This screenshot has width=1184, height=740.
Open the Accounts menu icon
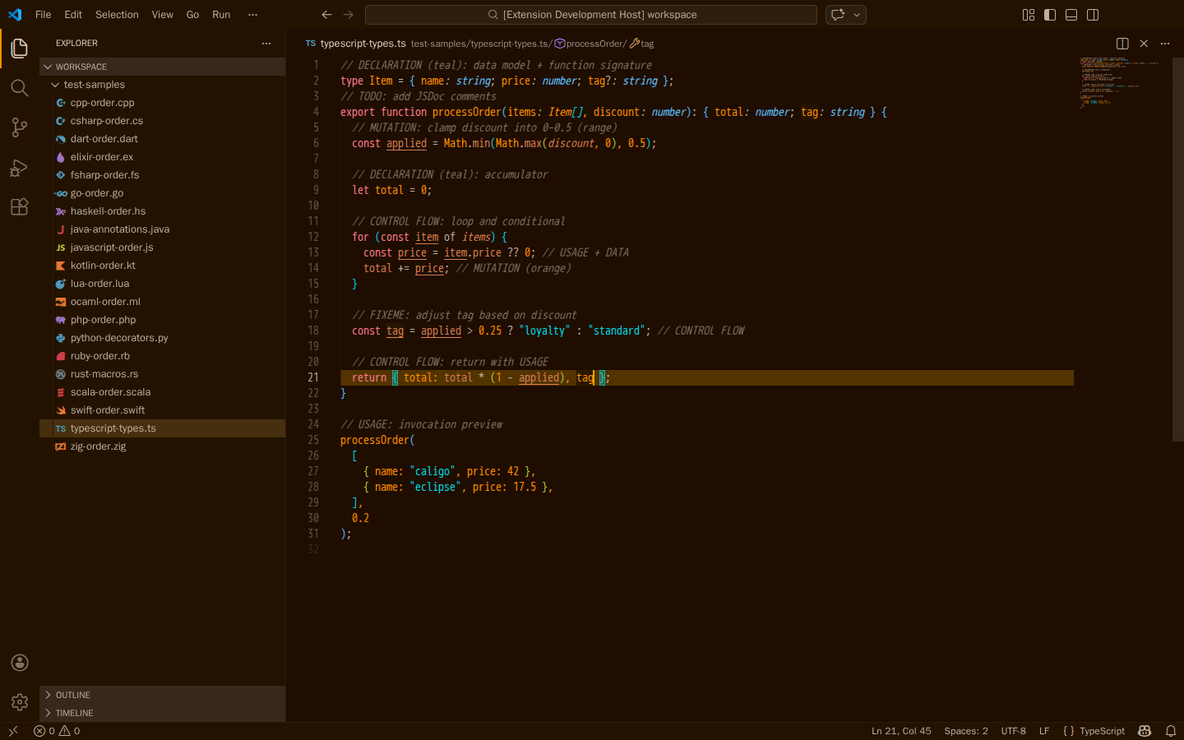point(20,663)
